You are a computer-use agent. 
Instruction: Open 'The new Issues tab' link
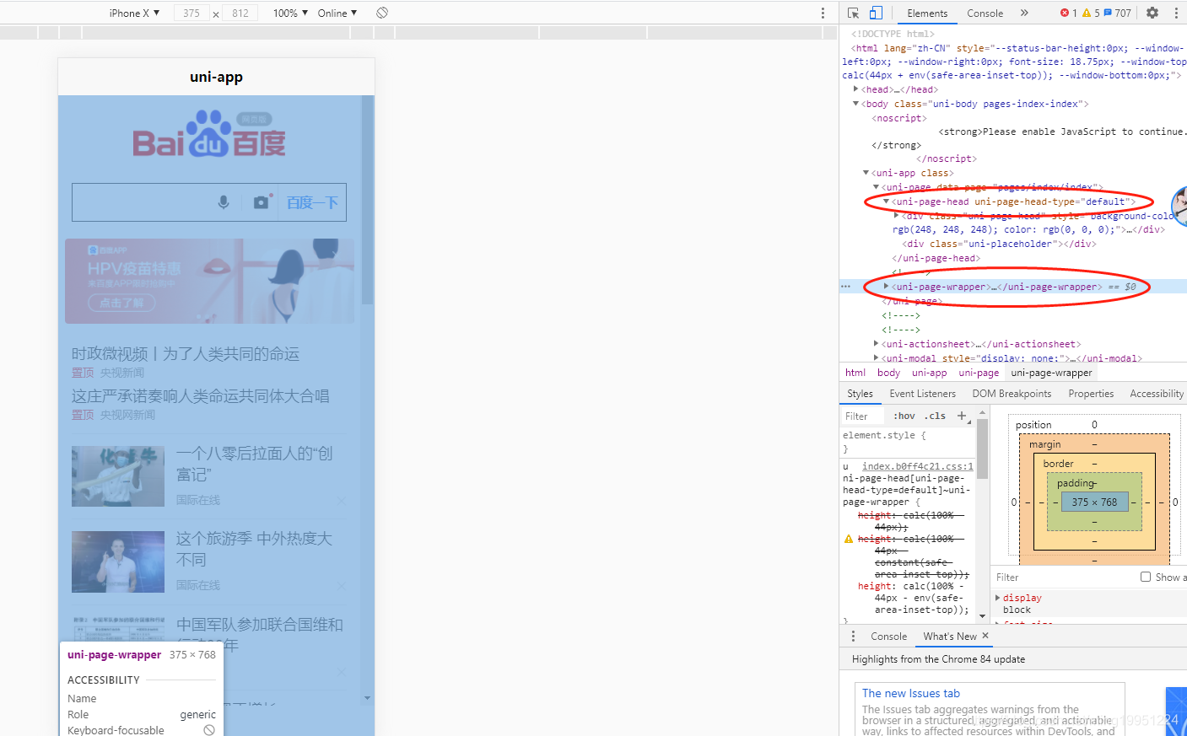click(x=911, y=693)
